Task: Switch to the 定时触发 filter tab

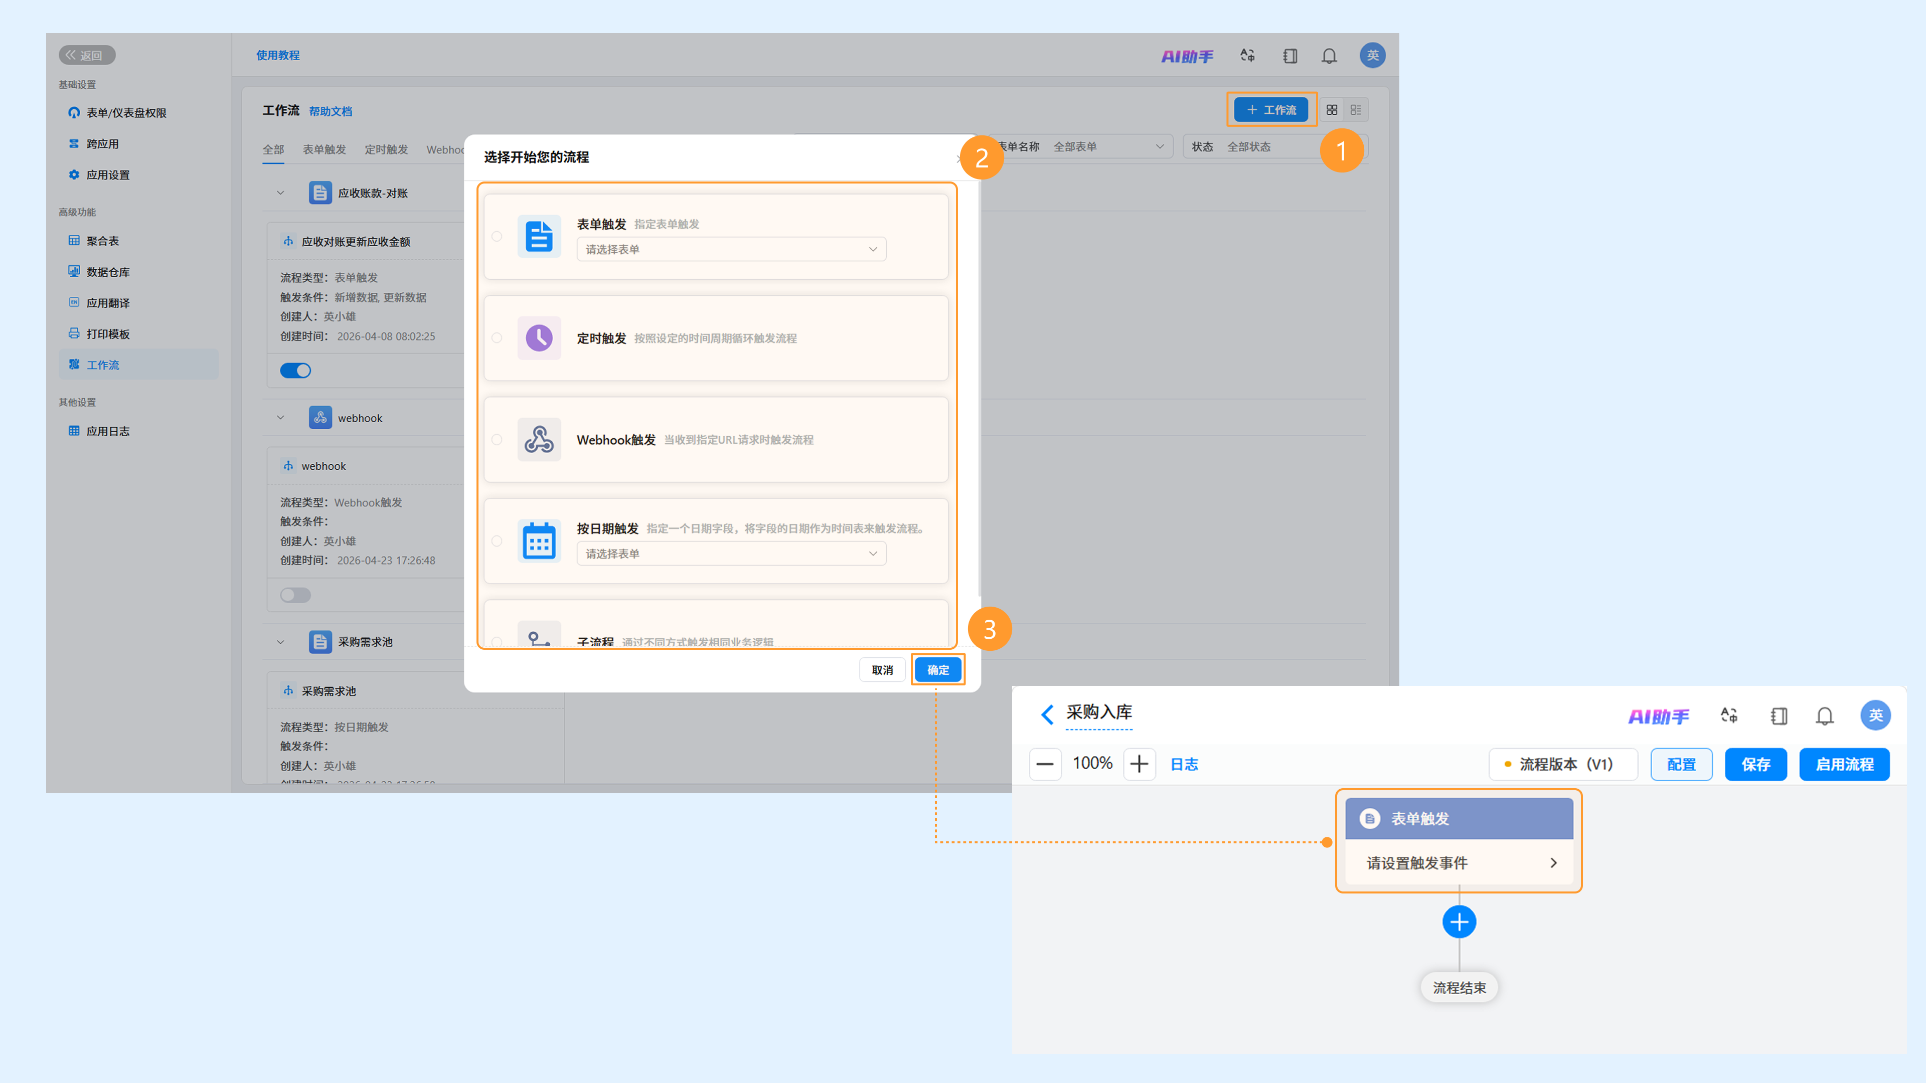Action: pos(387,149)
